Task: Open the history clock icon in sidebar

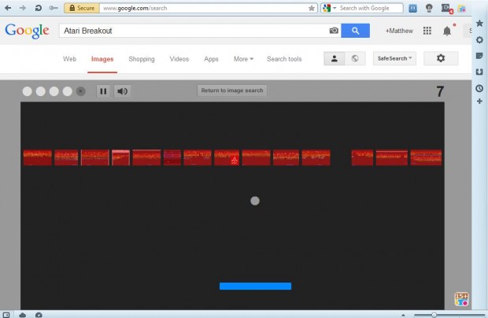Action: pyautogui.click(x=479, y=87)
